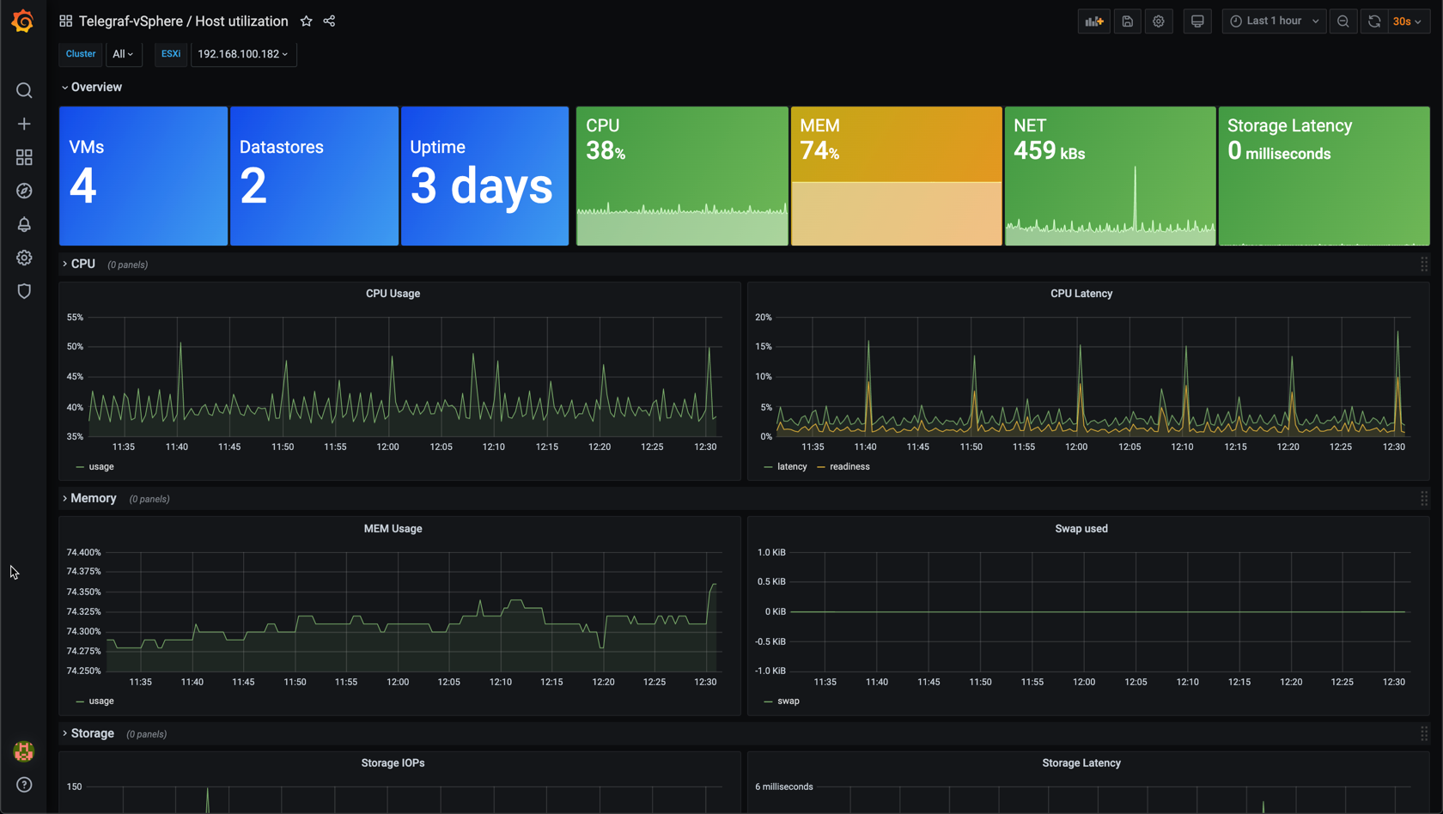
Task: Select the Storage Latency stat panel
Action: point(1324,176)
